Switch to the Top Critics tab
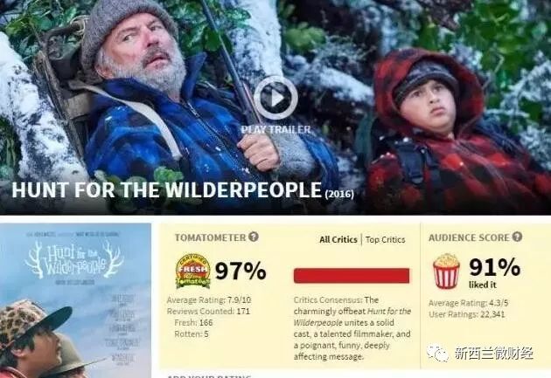The width and height of the screenshot is (551, 378). (x=385, y=239)
